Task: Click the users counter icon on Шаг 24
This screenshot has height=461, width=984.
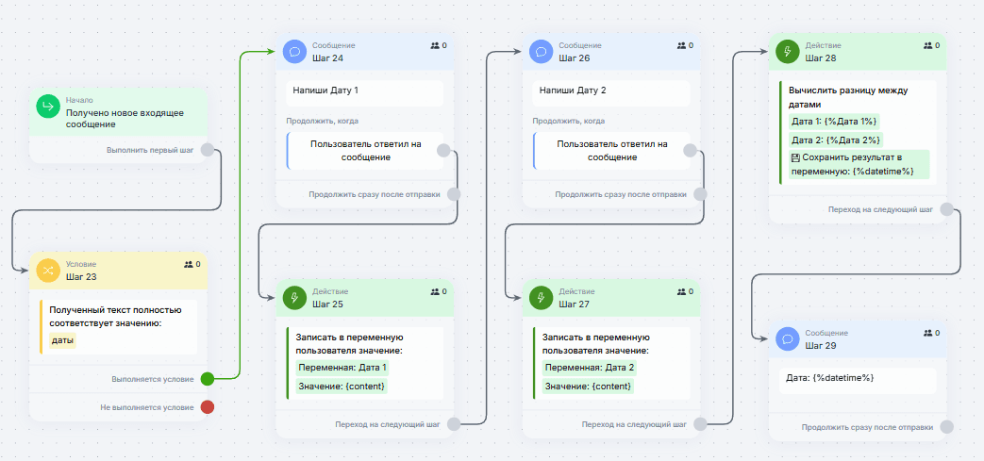Action: [x=435, y=45]
